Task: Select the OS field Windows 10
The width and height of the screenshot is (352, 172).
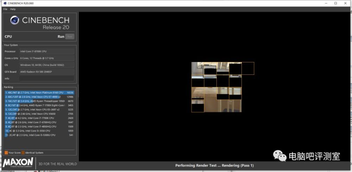Action: 47,65
